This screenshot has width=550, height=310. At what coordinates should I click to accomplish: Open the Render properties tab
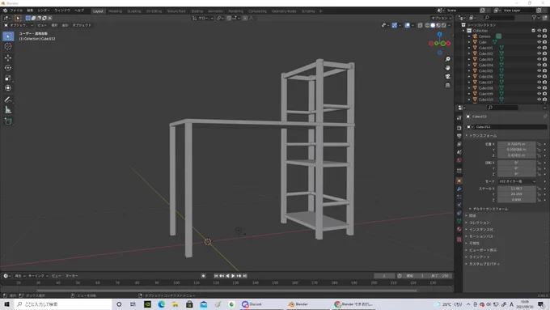click(x=459, y=128)
